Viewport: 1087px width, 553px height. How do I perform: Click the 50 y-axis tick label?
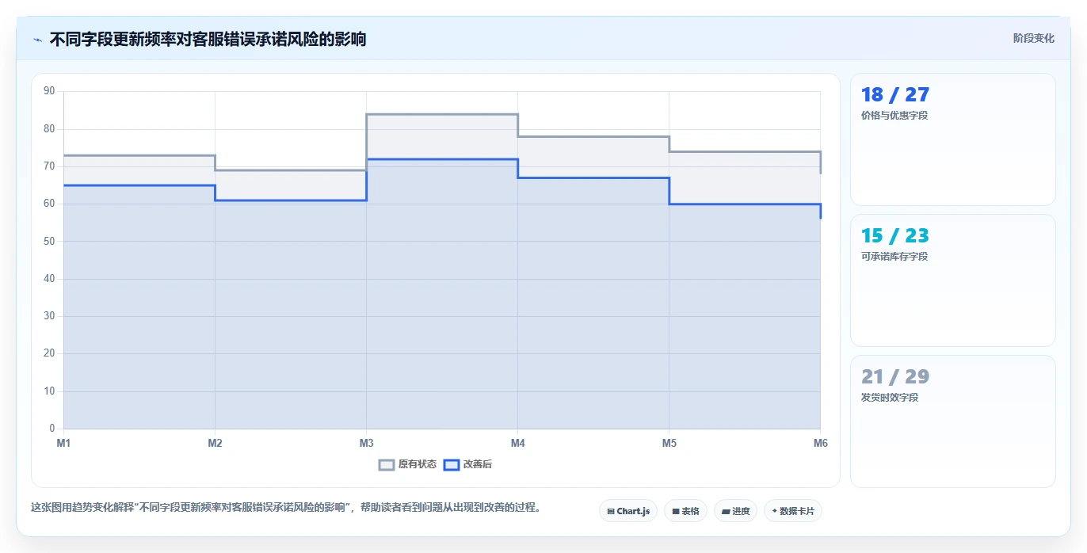pyautogui.click(x=49, y=242)
